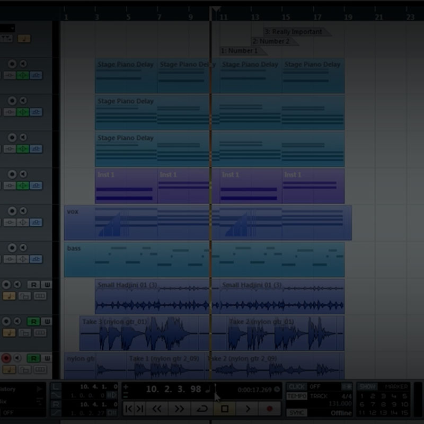Disarm the red record button on nylon gtr track
This screenshot has height=424, width=424.
click(6, 358)
